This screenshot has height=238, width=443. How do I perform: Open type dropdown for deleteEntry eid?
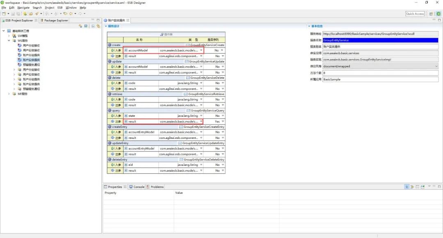pos(201,165)
